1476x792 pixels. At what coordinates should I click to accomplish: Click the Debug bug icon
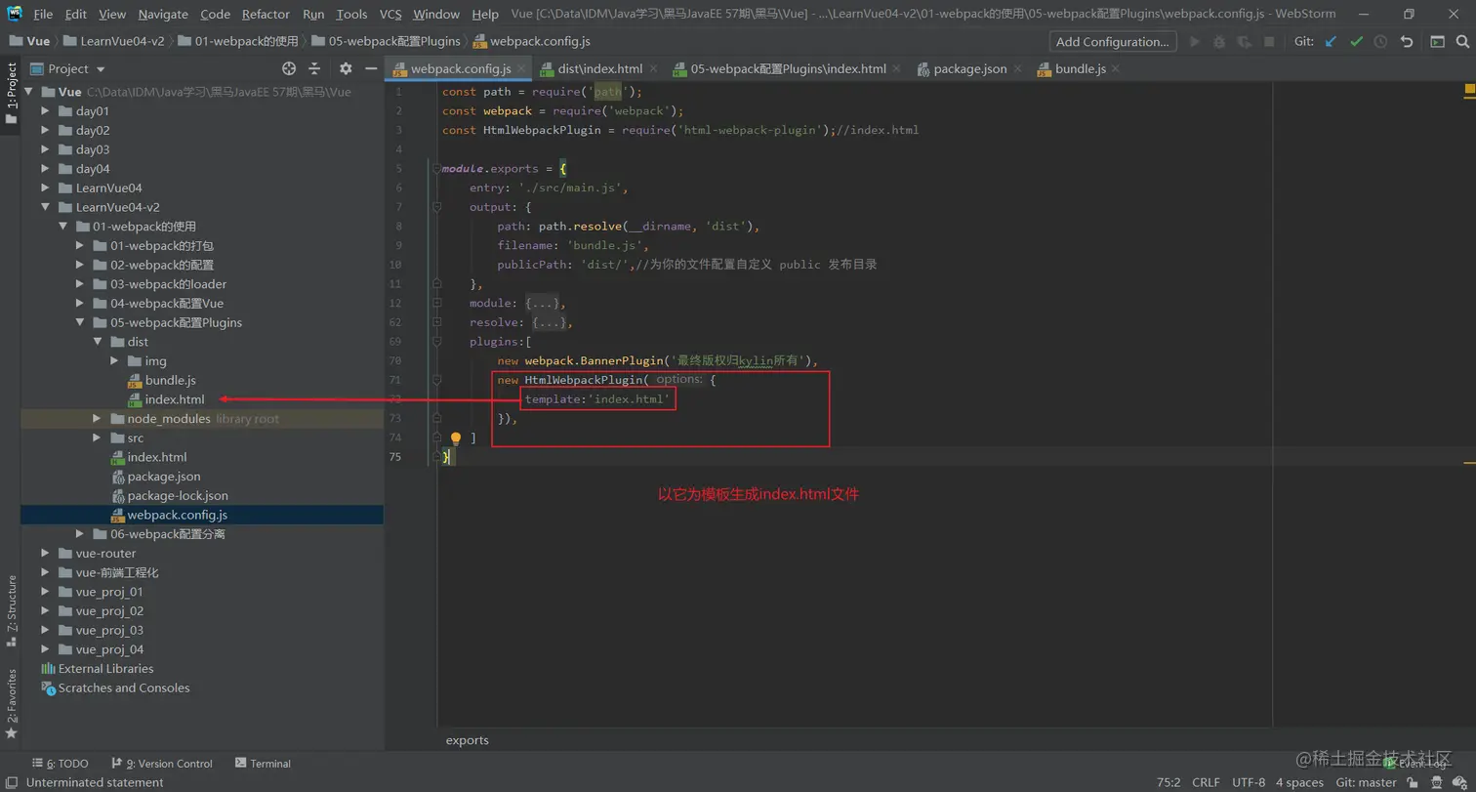pyautogui.click(x=1219, y=42)
